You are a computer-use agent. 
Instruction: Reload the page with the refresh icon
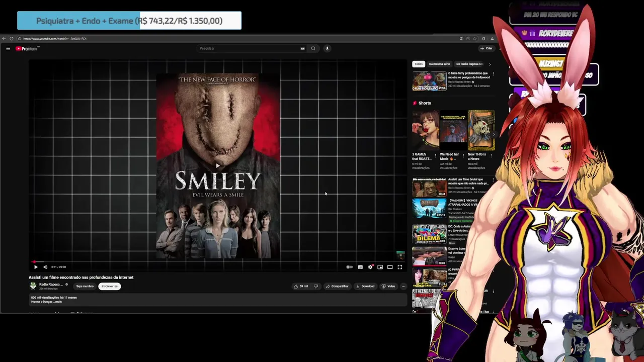click(x=12, y=39)
